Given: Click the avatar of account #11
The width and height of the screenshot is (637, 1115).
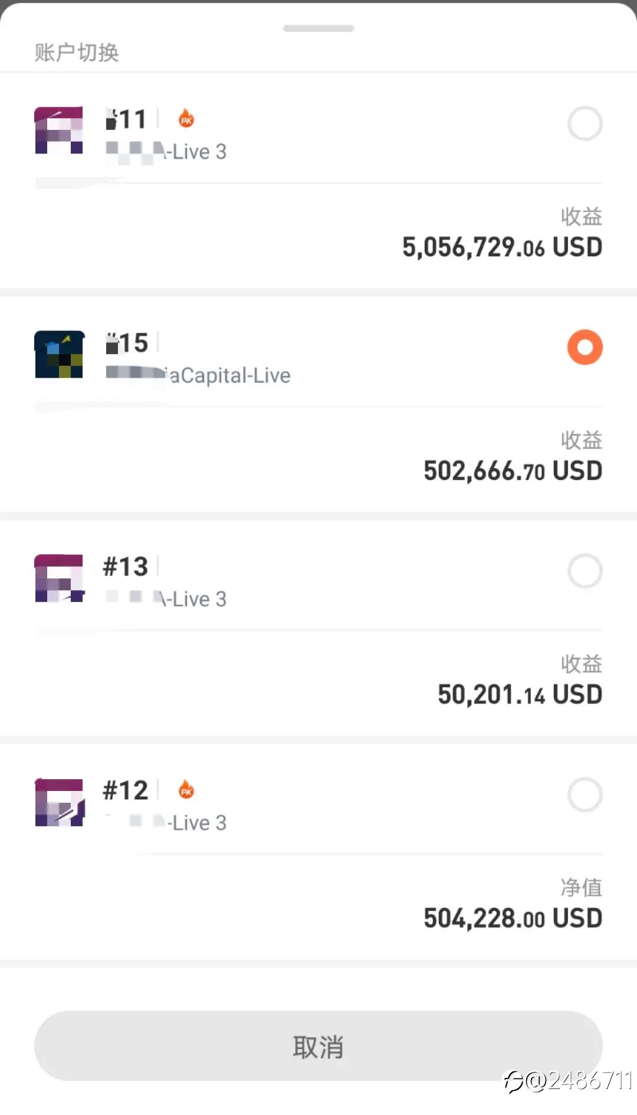Looking at the screenshot, I should pos(59,130).
